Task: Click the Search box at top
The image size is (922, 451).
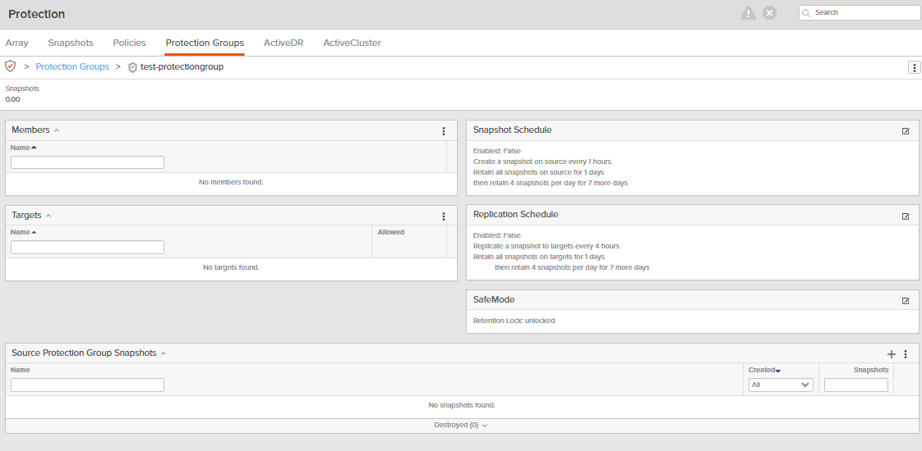Action: (x=864, y=13)
